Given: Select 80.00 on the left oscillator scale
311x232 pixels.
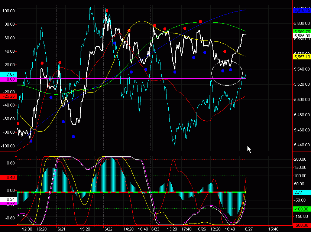Looking at the screenshot, I should (9, 24).
